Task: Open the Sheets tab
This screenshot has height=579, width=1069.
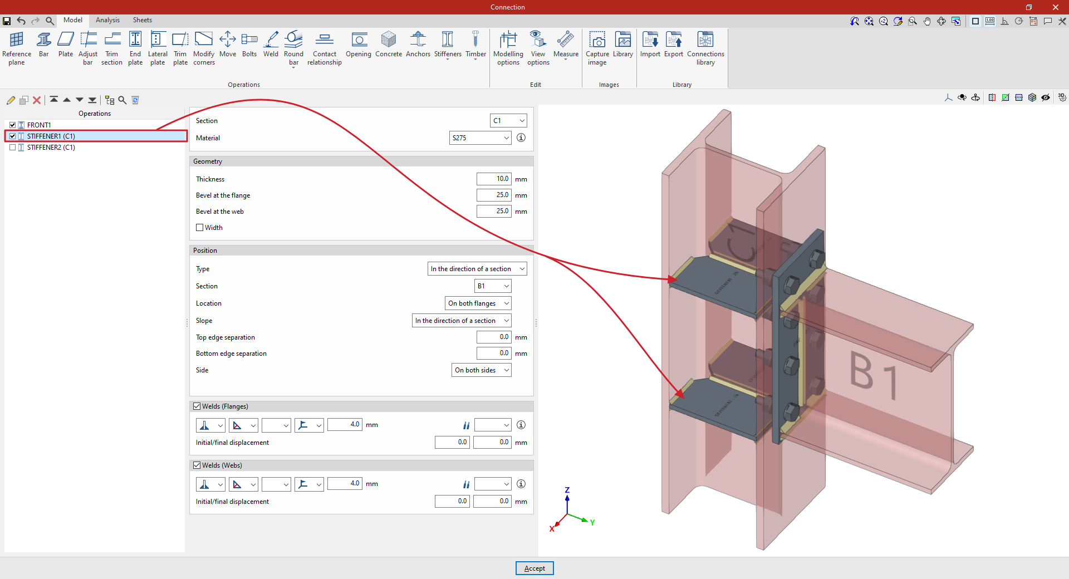Action: click(142, 20)
